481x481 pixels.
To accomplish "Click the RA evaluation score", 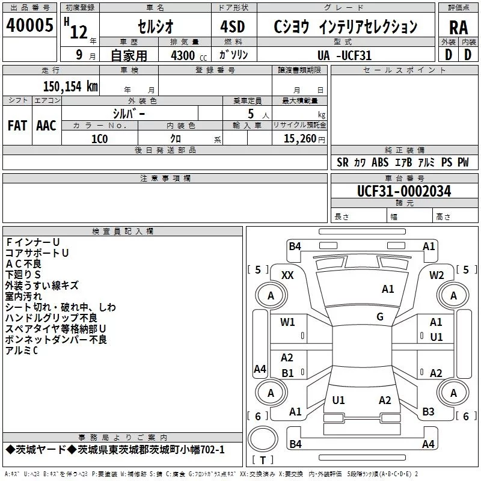I will pyautogui.click(x=458, y=28).
